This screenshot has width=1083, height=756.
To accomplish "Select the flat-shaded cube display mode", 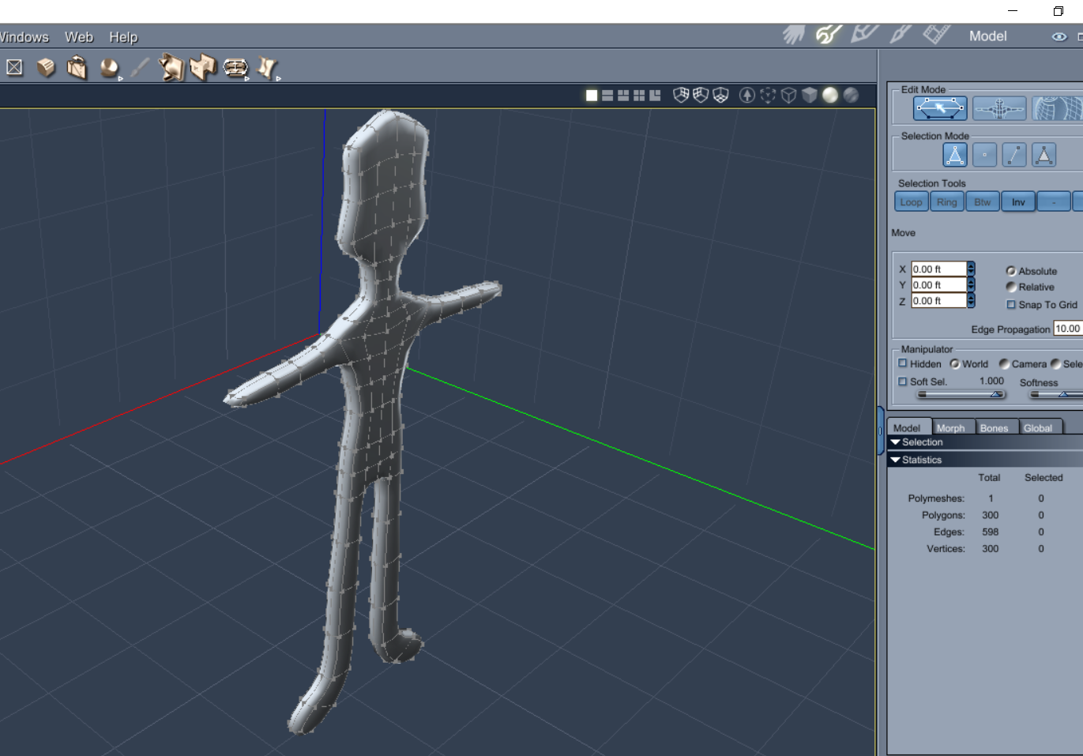I will click(809, 95).
